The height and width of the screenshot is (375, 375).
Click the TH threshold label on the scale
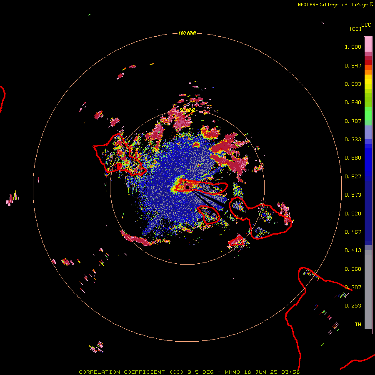[x=358, y=325]
